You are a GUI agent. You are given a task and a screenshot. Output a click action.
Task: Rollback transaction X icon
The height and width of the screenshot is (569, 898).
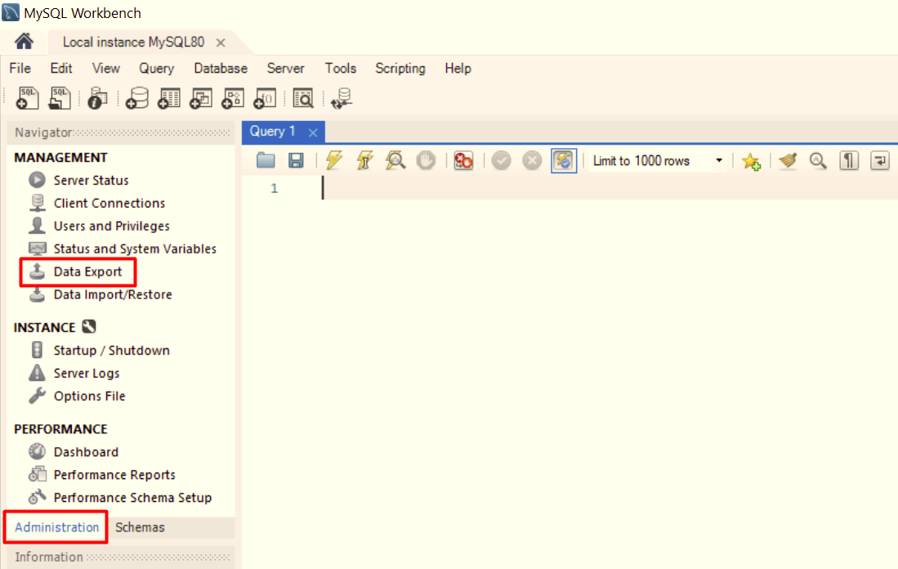click(532, 160)
